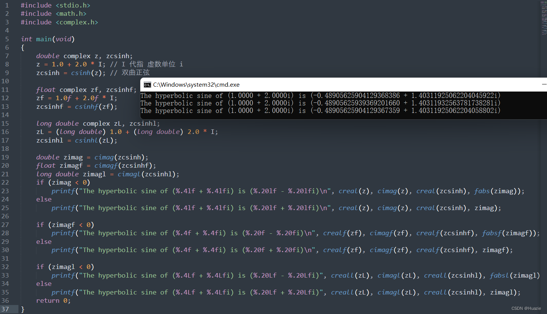547x314 pixels.
Task: Click 'float zimagf = cimagf(zcsinhf);' line
Action: pyautogui.click(x=96, y=165)
